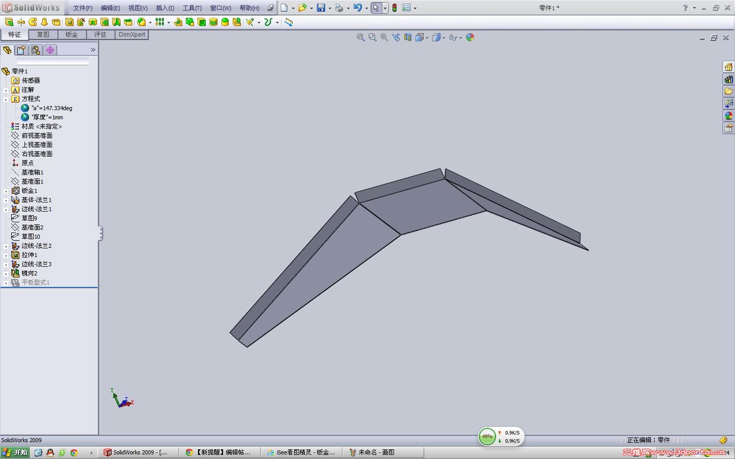The image size is (735, 459).
Task: Switch to 未命名 - 画图 taskbar window
Action: coord(383,452)
